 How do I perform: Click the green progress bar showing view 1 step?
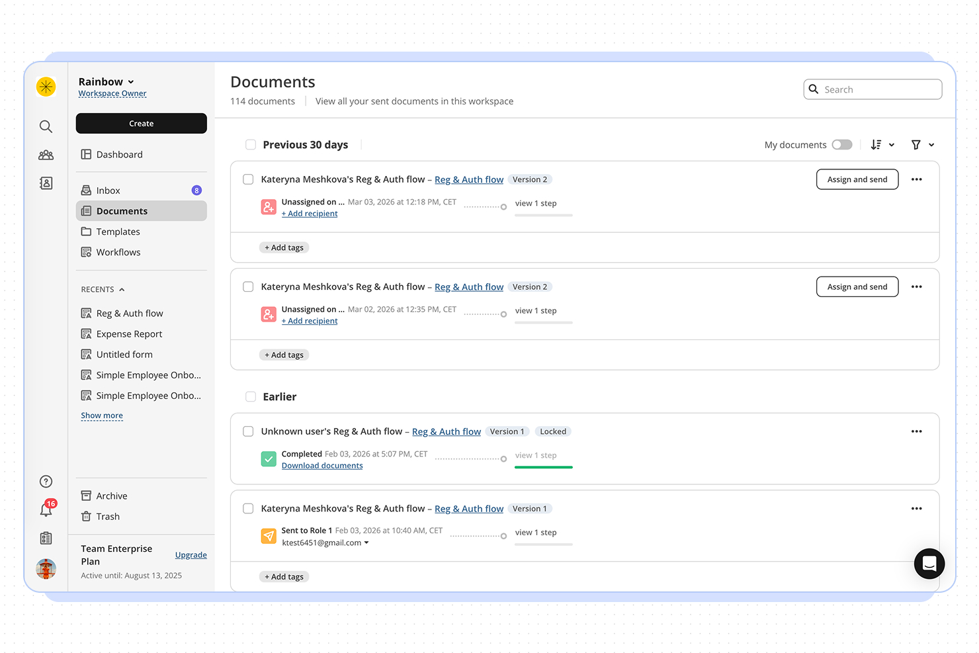click(543, 467)
